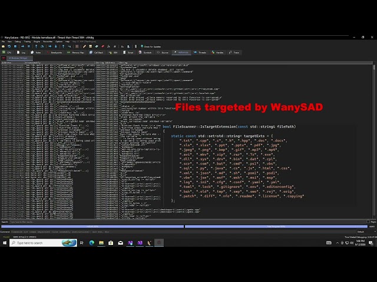377x282 pixels.
Task: Open the Default command dropdown
Action: 366,232
